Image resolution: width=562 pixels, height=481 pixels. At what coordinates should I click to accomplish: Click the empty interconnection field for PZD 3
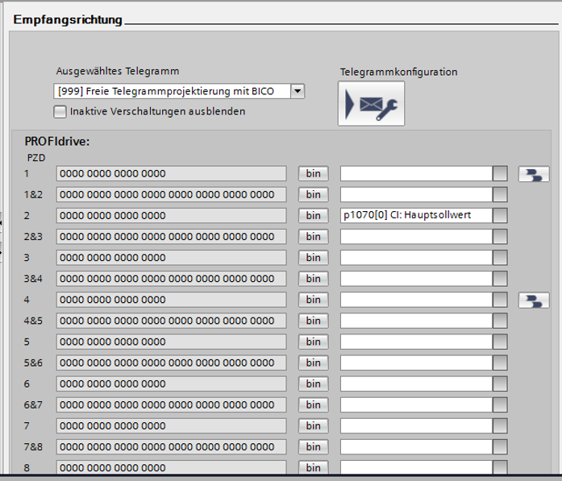click(x=416, y=257)
